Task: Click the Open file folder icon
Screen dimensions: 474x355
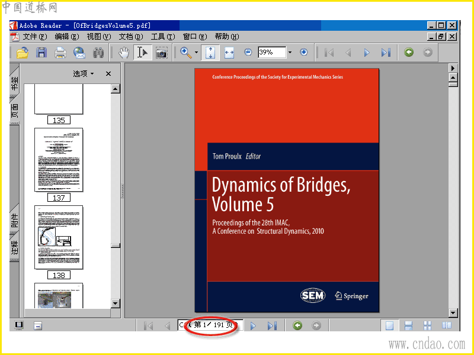Action: [23, 53]
